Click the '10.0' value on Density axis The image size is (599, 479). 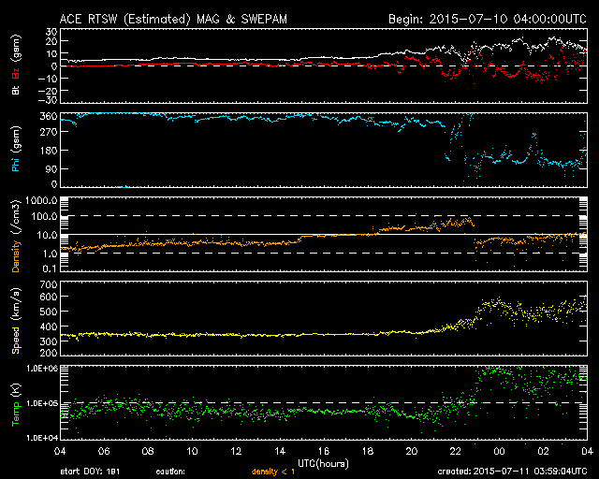click(48, 236)
